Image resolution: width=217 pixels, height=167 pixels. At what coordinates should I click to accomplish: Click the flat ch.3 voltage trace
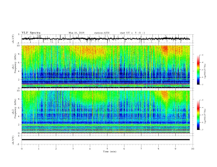[105, 140]
